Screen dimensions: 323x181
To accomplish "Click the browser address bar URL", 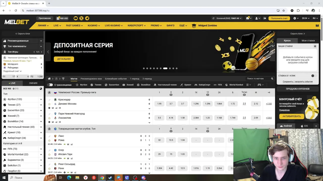I will pos(38,11).
